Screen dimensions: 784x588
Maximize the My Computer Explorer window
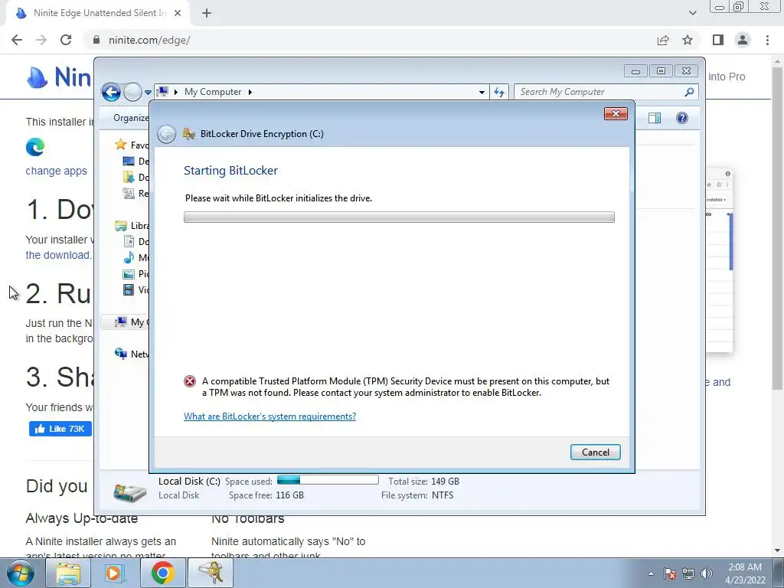[x=661, y=71]
